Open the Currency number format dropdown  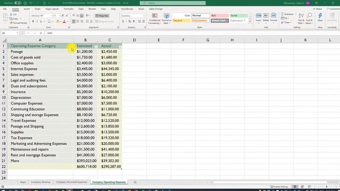coord(143,16)
